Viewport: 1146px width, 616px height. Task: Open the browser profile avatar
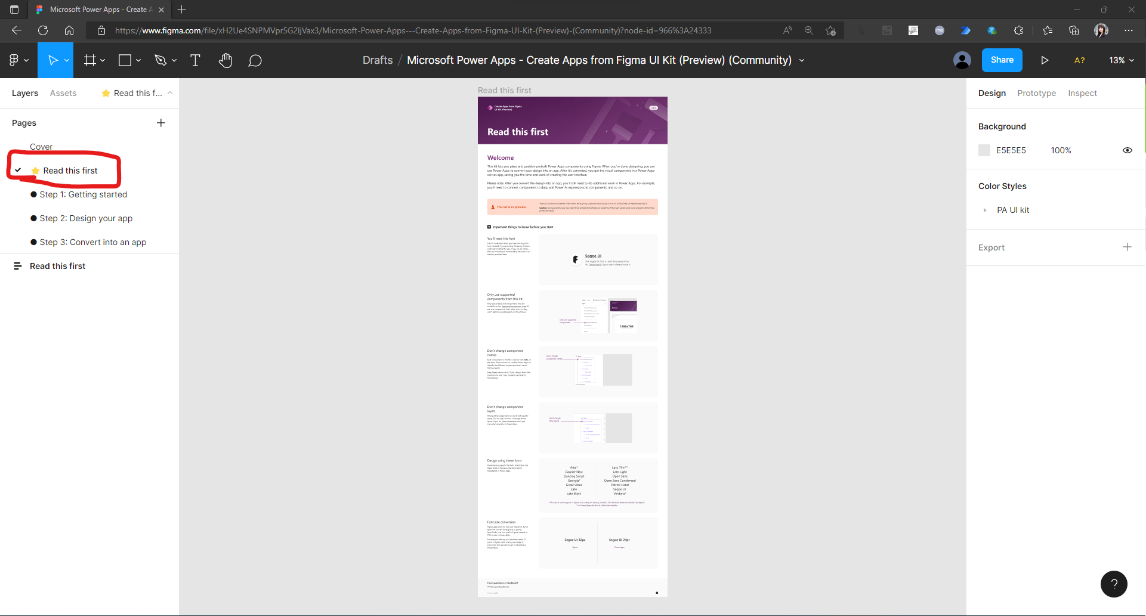1101,30
